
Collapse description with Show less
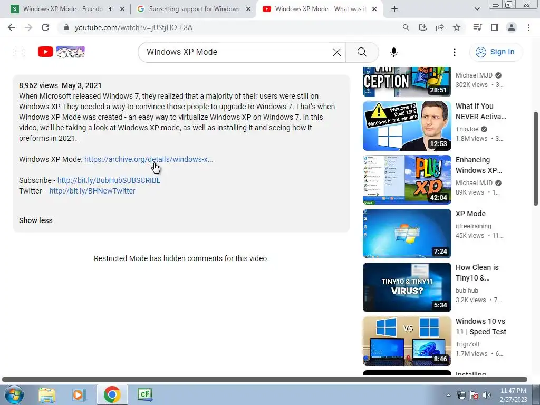click(x=36, y=220)
